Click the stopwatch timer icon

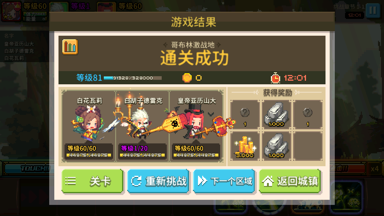275,78
